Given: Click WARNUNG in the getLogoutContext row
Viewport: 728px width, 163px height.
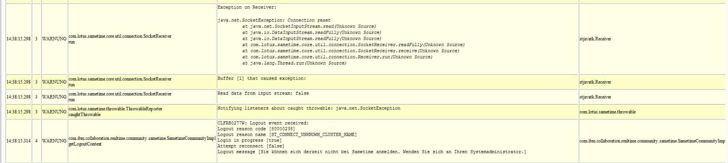Looking at the screenshot, I should tap(54, 141).
